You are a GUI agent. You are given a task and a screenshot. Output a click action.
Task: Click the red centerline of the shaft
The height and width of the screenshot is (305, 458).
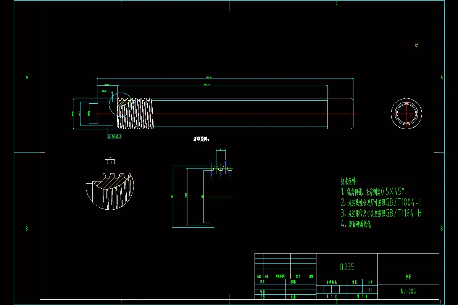click(226, 114)
